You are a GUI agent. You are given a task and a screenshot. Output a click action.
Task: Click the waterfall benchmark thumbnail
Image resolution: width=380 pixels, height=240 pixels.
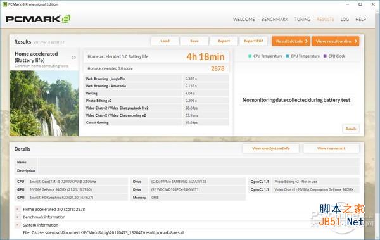(44, 103)
